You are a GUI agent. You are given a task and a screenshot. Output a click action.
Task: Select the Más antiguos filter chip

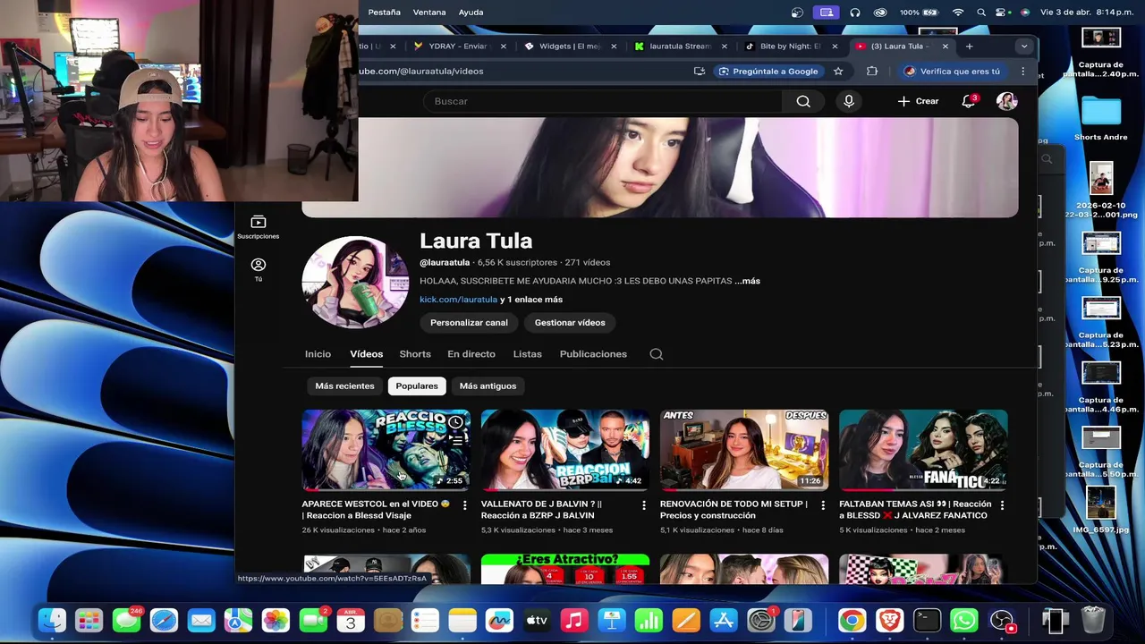488,386
